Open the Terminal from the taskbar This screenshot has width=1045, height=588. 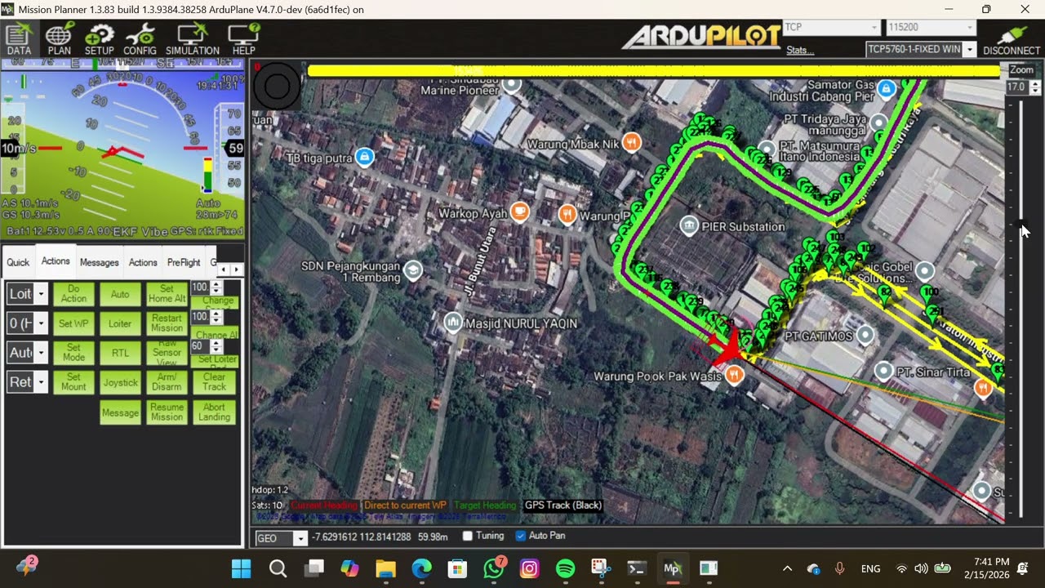[637, 568]
